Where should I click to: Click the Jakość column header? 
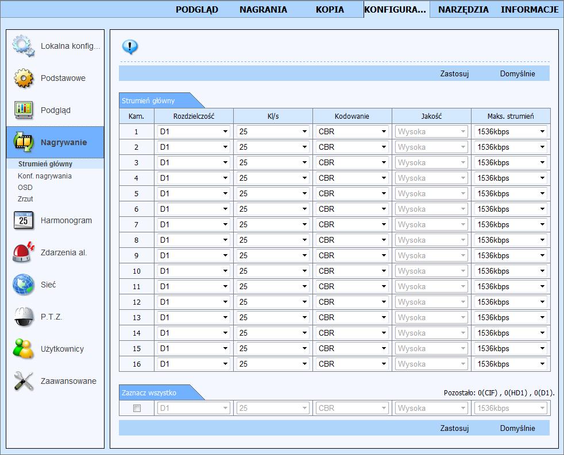(x=431, y=116)
